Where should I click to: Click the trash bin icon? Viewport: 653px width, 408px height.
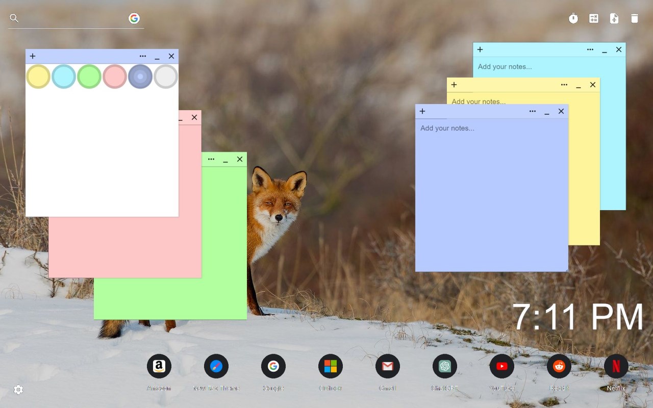tap(635, 18)
